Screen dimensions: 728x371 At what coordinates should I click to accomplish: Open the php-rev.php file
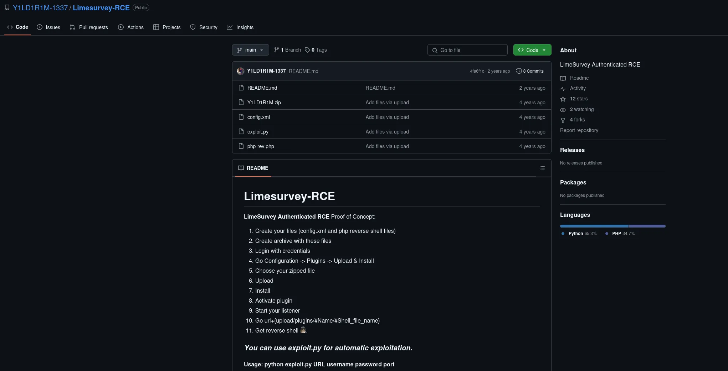pos(261,146)
